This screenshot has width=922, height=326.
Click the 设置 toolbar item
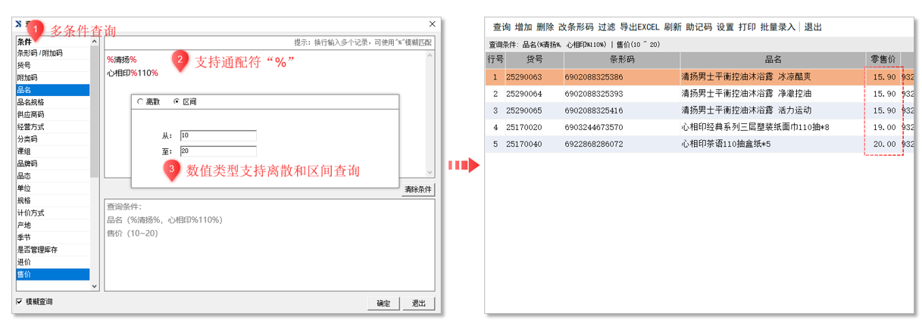pyautogui.click(x=725, y=27)
